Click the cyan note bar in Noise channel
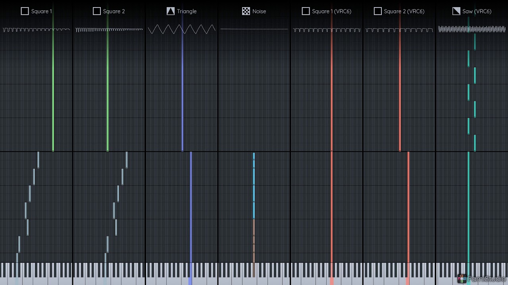Image resolution: width=508 pixels, height=285 pixels. 254,186
